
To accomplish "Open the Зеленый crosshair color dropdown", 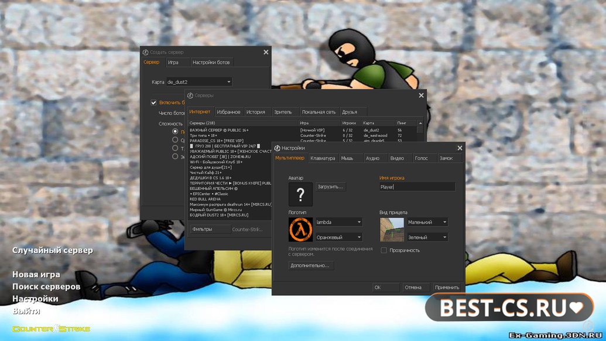I will pyautogui.click(x=427, y=237).
